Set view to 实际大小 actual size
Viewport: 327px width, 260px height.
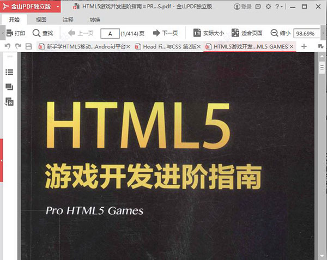pos(209,33)
